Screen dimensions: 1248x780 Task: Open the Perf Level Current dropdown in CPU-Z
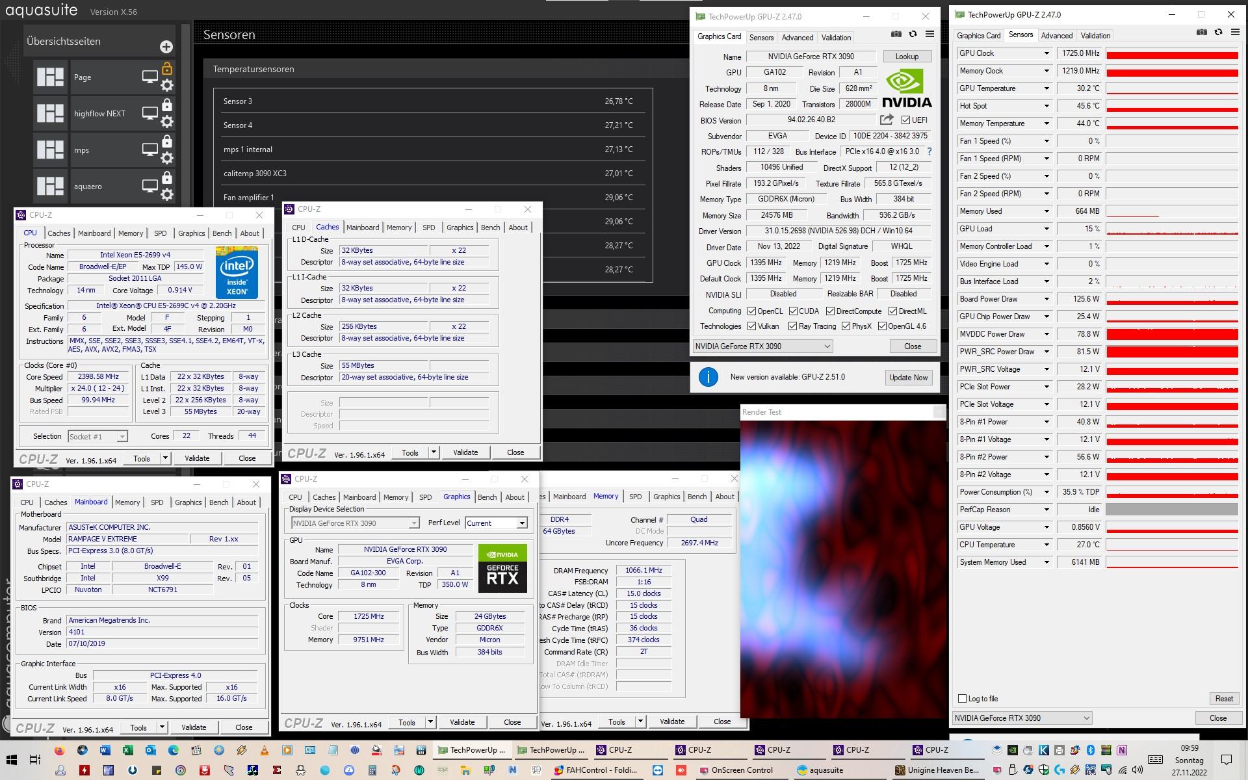coord(521,523)
